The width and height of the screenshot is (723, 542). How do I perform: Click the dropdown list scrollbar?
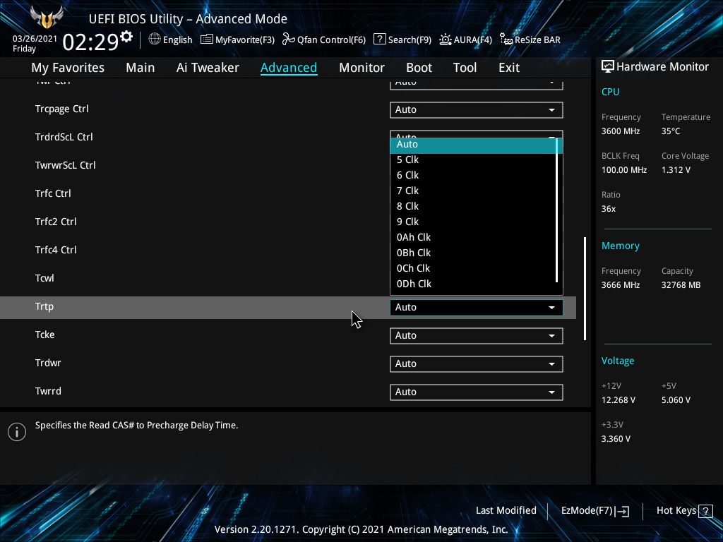557,210
